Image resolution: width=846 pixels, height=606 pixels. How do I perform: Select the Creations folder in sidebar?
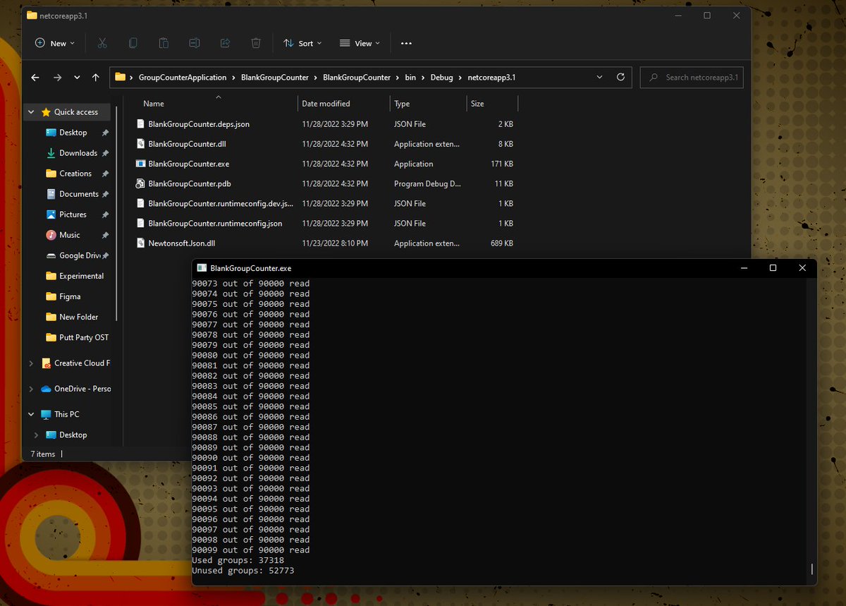click(x=75, y=174)
